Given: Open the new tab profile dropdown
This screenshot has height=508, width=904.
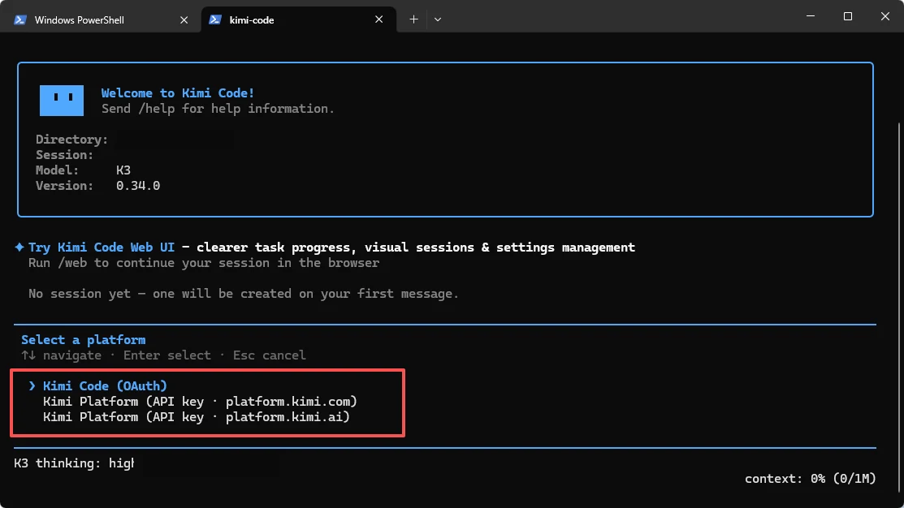Looking at the screenshot, I should tap(438, 19).
